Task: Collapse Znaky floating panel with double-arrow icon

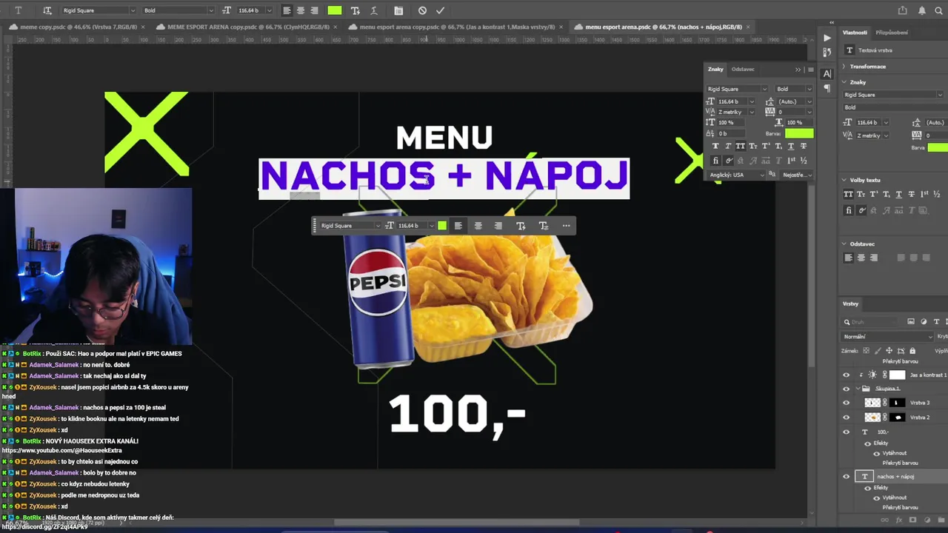Action: point(798,70)
